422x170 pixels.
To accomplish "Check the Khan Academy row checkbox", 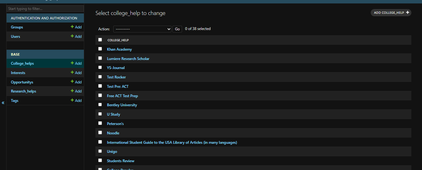I will pyautogui.click(x=100, y=49).
